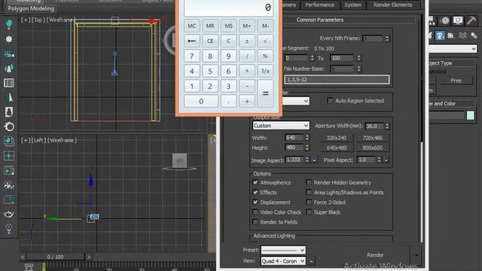Screen dimensions: 482x271
Task: Click the calculator square root key
Action: click(265, 41)
